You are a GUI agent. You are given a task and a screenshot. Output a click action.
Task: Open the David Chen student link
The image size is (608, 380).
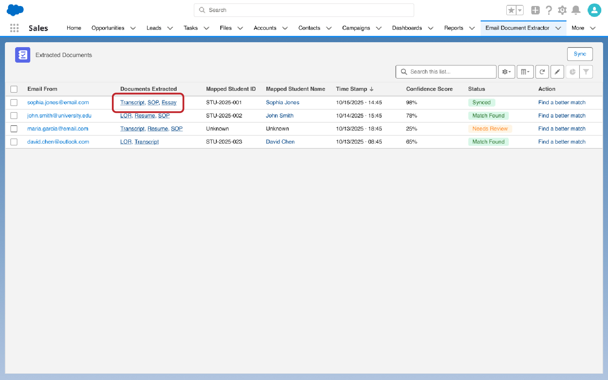point(280,142)
